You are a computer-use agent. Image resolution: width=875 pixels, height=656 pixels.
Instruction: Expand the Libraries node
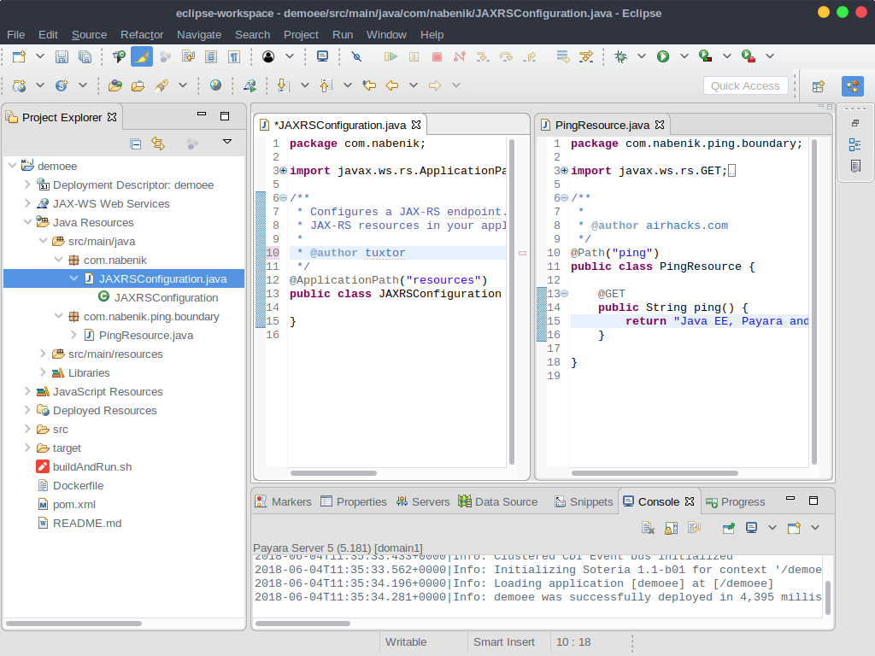tap(43, 372)
